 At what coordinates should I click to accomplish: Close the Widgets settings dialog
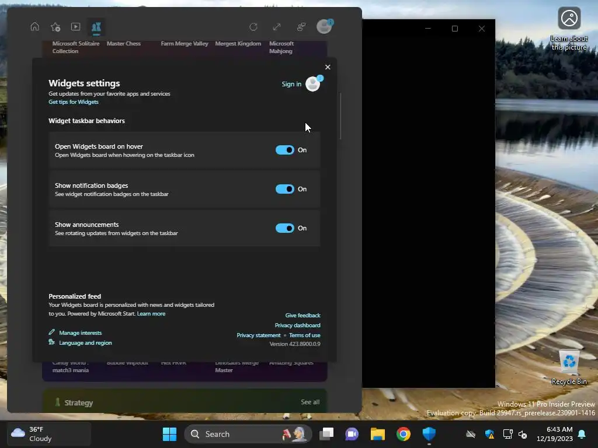pos(328,67)
